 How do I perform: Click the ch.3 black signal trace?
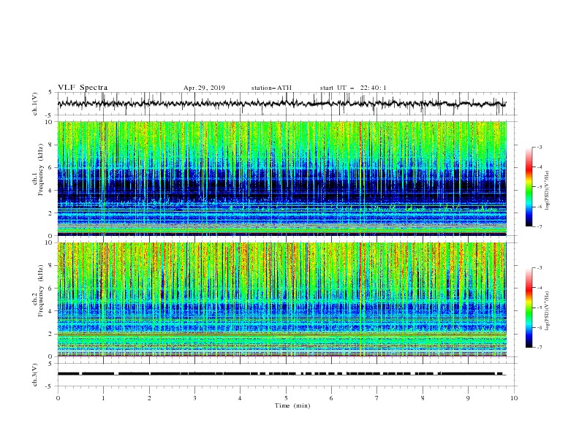pos(281,374)
